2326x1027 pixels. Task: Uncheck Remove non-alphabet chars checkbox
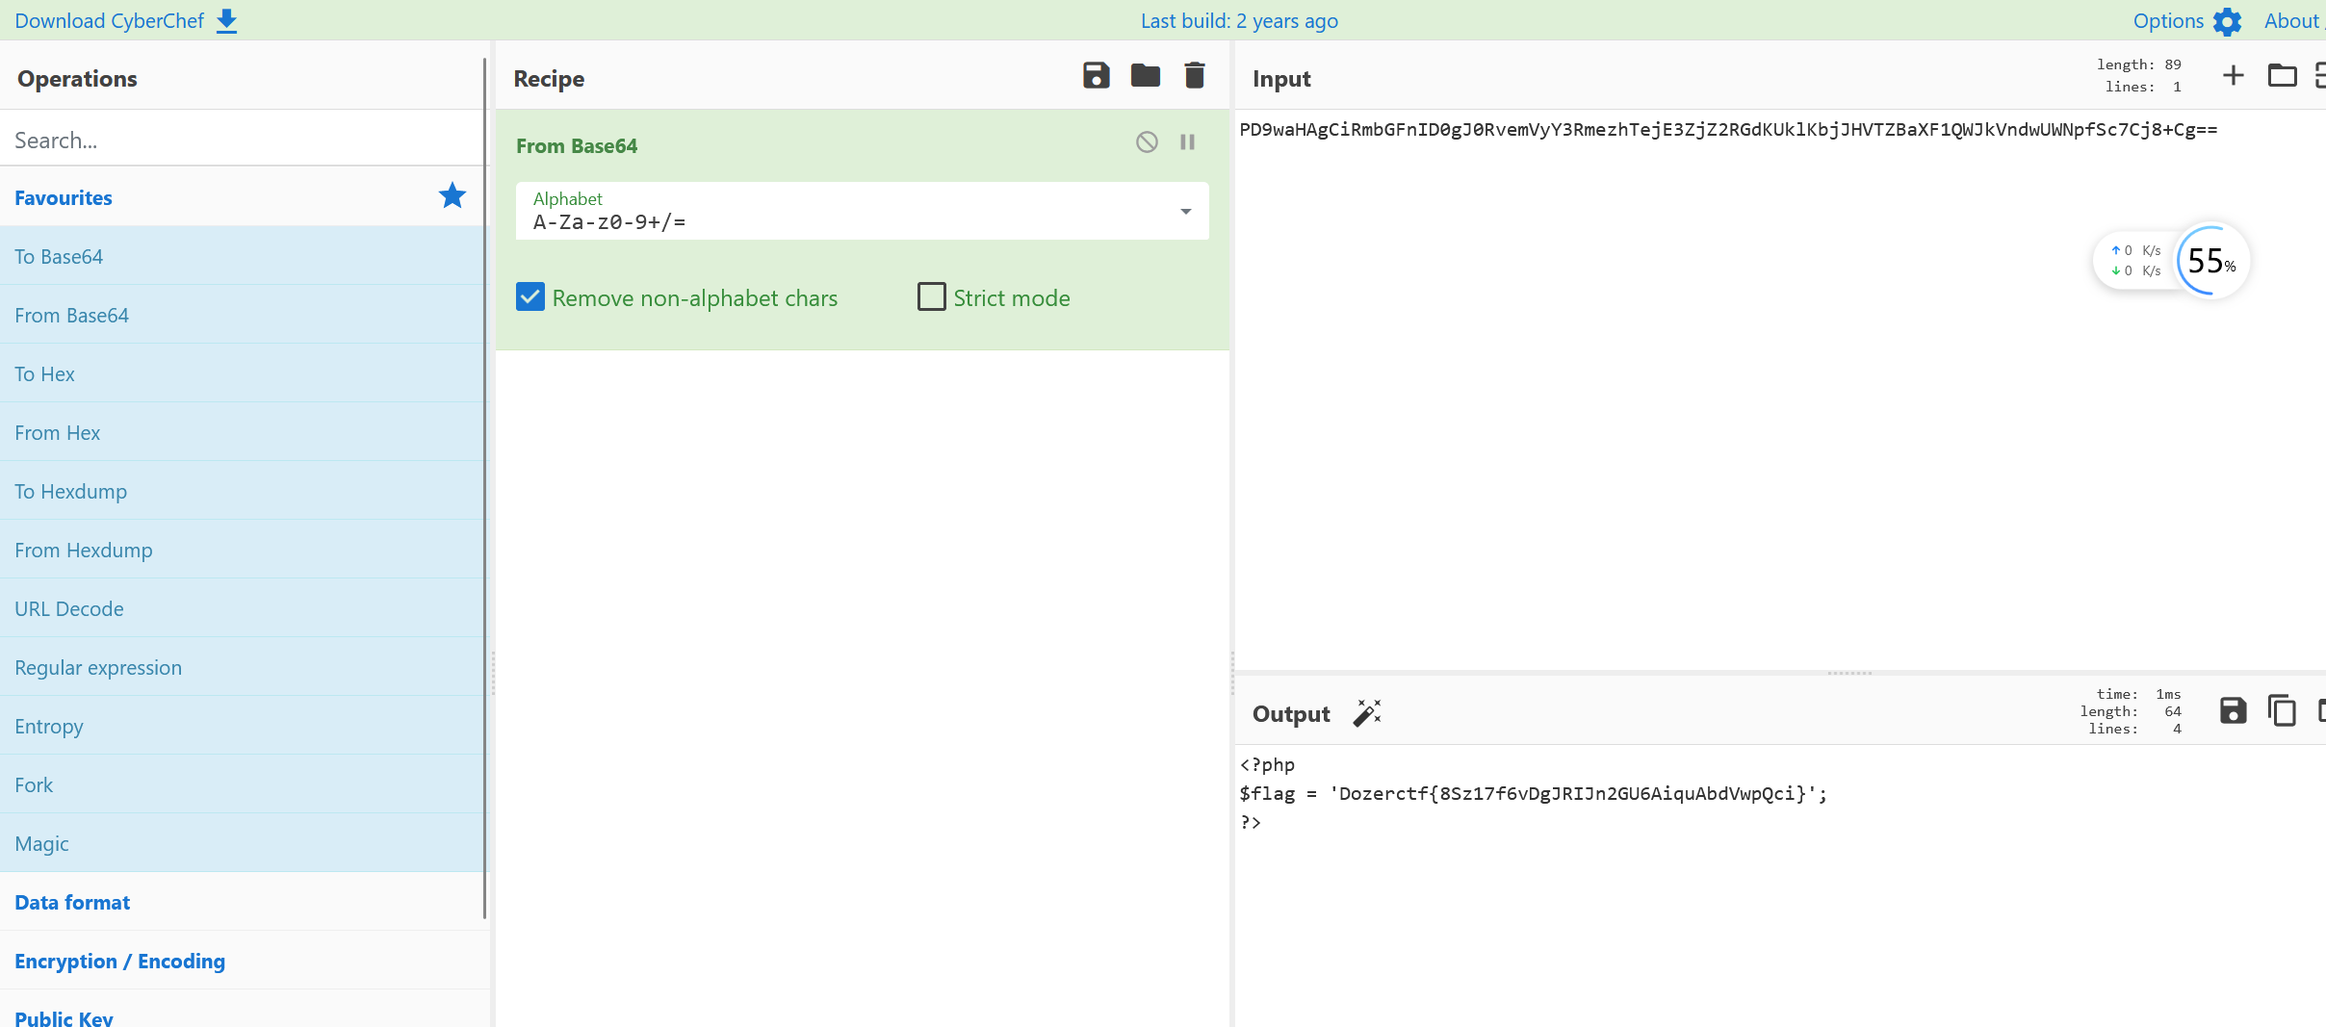[x=530, y=297]
